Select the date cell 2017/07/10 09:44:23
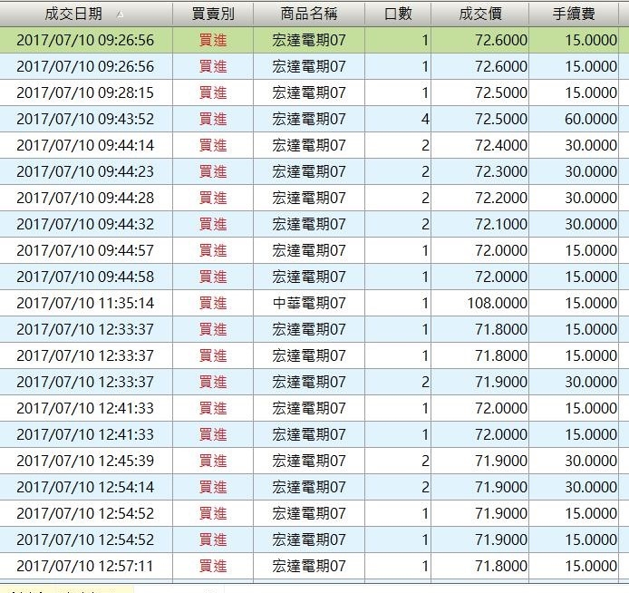The height and width of the screenshot is (593, 629). coord(86,171)
